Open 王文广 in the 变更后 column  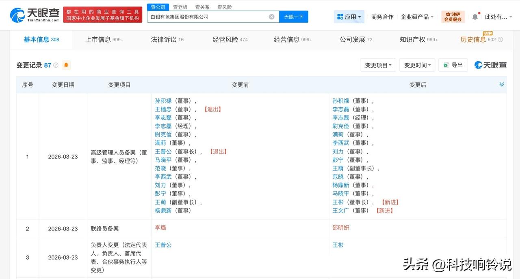pos(341,211)
